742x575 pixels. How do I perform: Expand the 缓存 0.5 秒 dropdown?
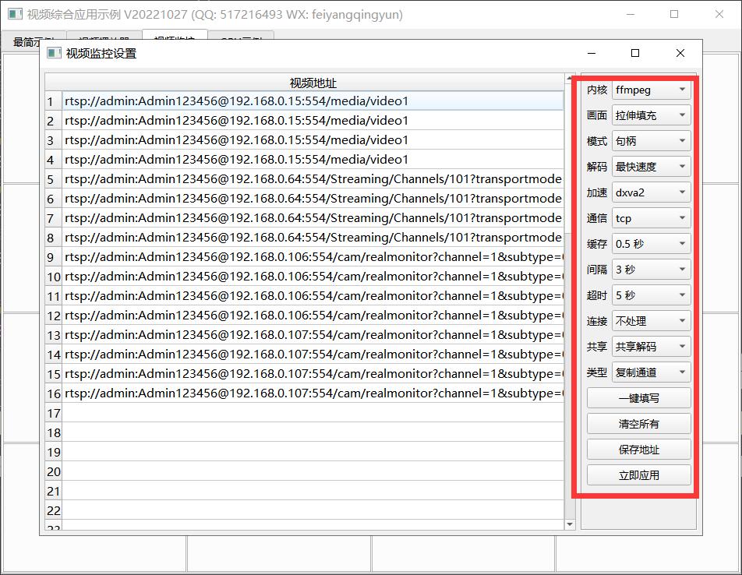(x=651, y=244)
